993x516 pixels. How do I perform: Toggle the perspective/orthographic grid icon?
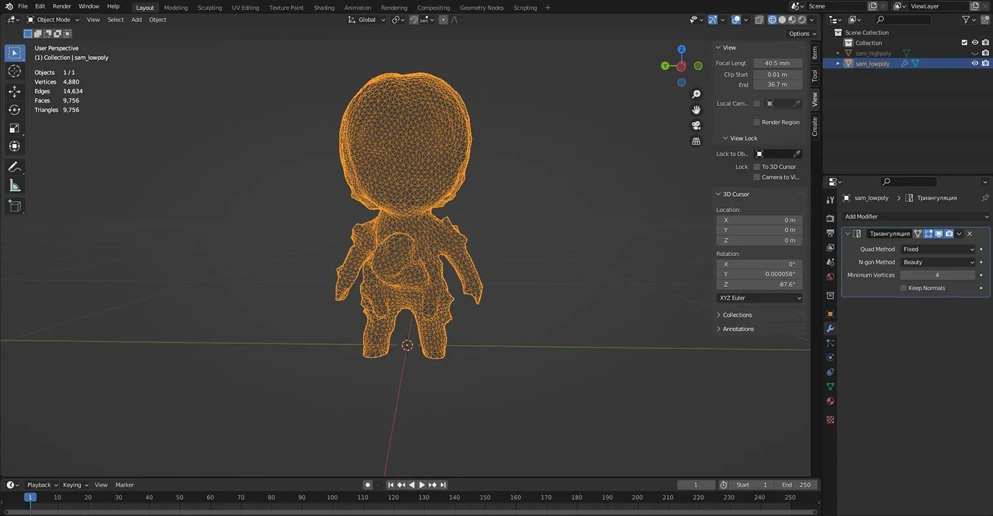point(696,141)
